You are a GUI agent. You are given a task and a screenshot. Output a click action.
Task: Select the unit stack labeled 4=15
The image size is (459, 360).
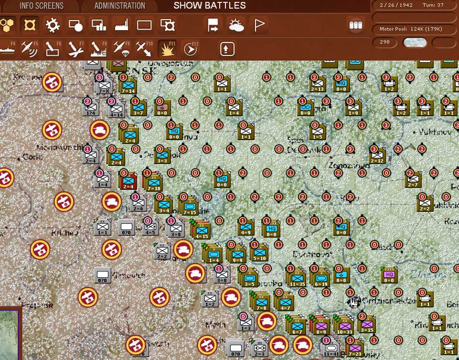(201, 229)
